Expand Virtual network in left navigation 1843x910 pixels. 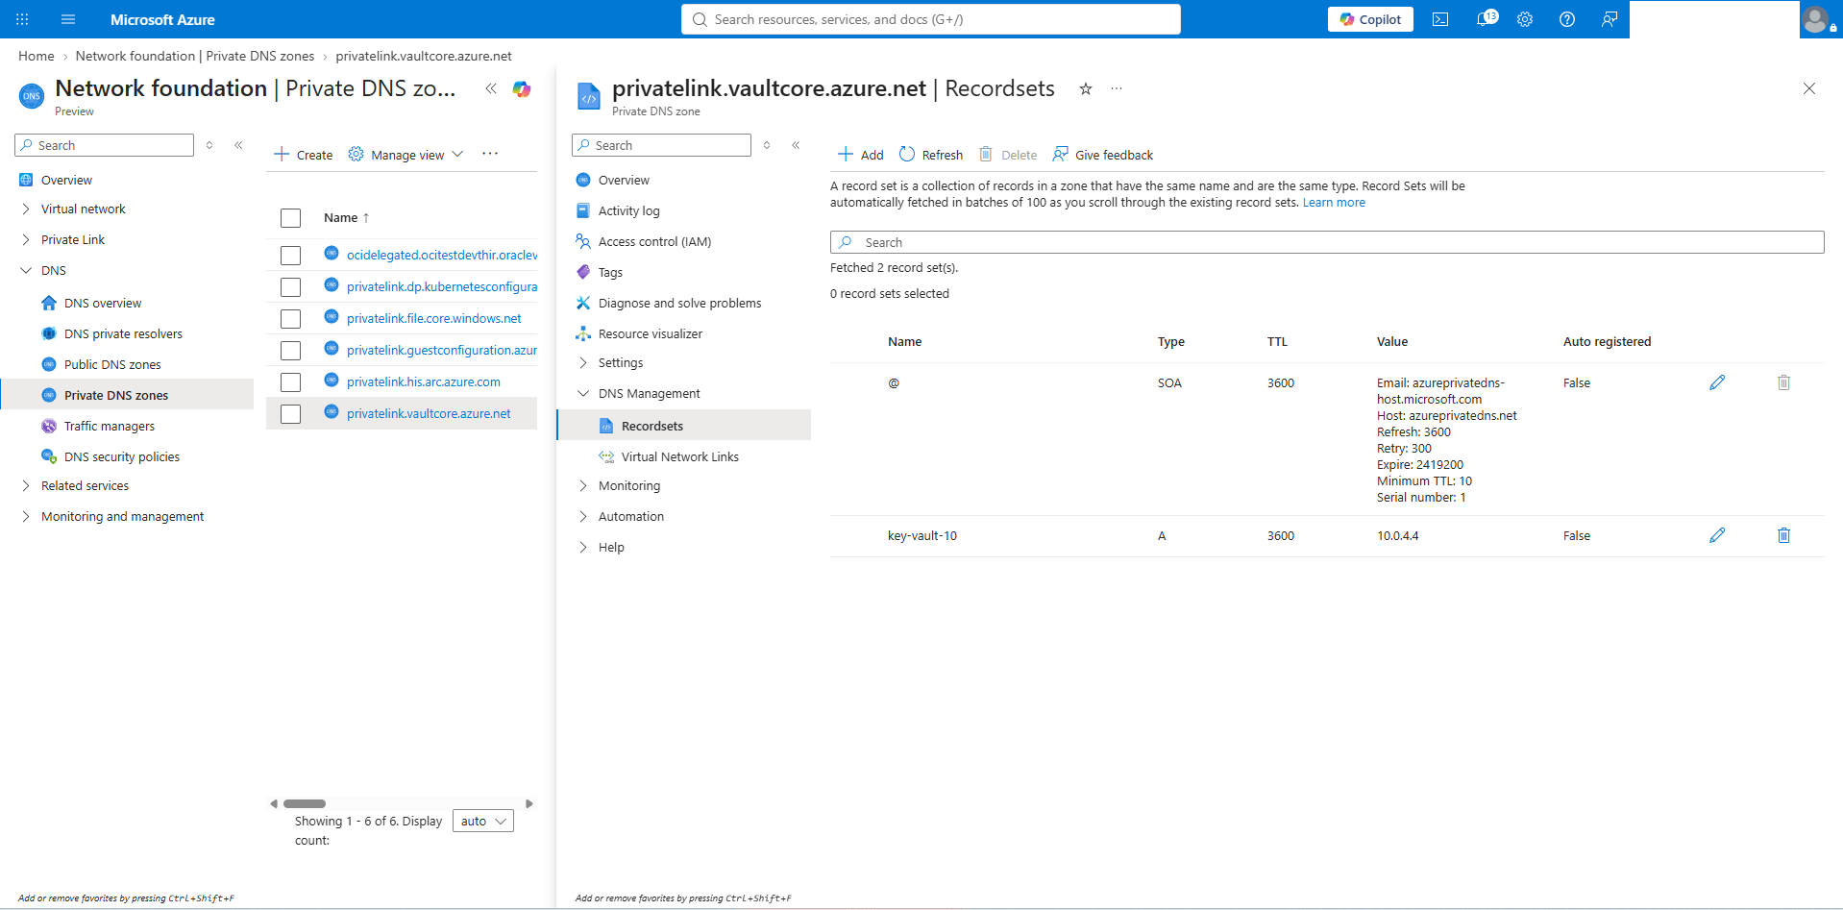26,209
